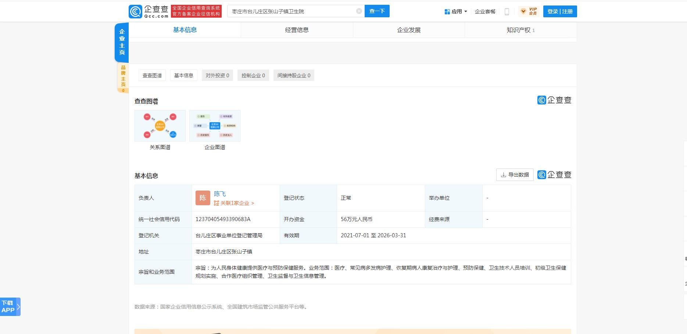Image resolution: width=687 pixels, height=334 pixels.
Task: Click the 导出数据 export button
Action: (x=515, y=175)
